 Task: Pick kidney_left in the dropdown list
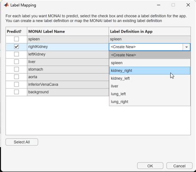(150, 78)
